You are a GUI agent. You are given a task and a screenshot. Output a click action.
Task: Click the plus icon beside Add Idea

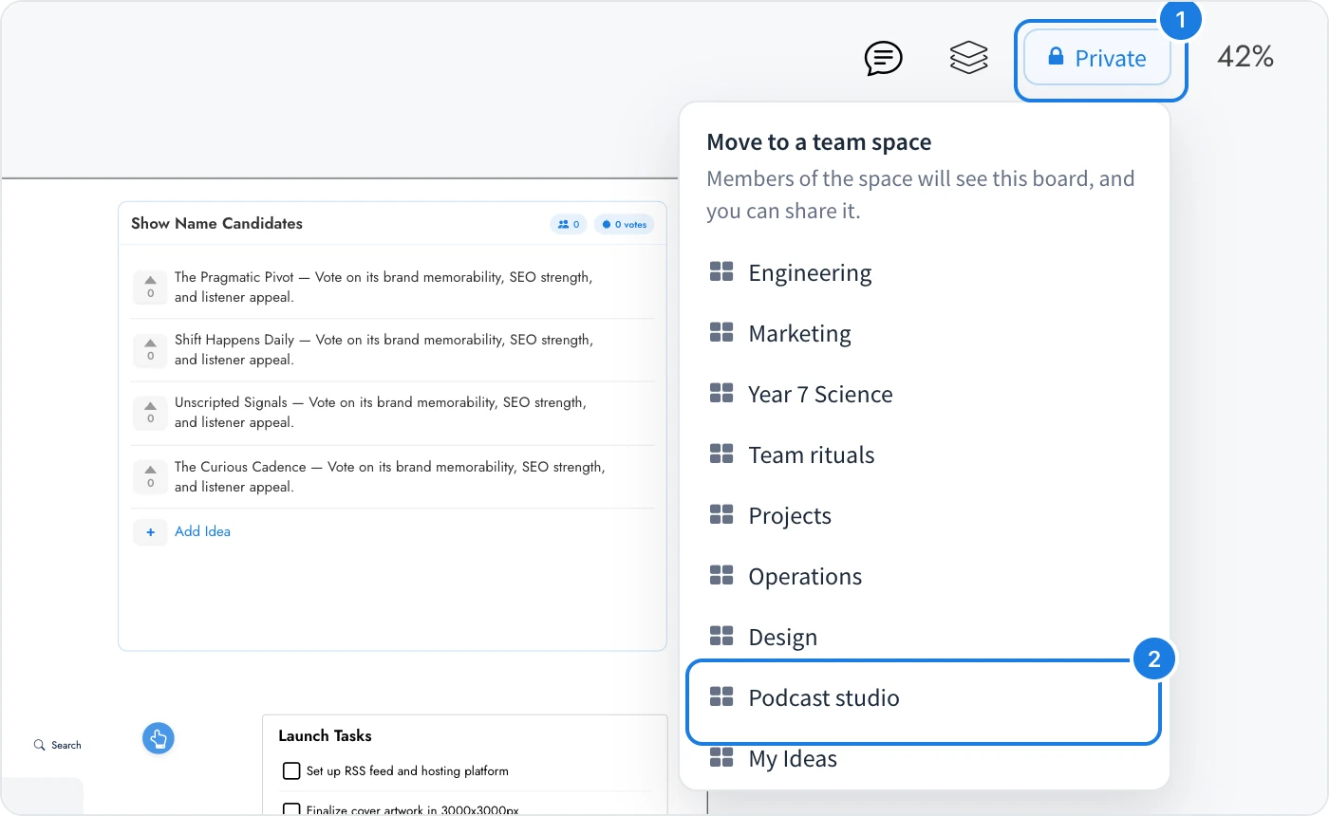[x=150, y=532]
